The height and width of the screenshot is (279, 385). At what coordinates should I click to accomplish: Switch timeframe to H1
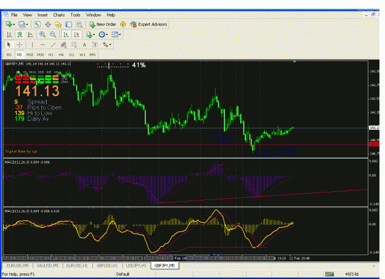pyautogui.click(x=51, y=54)
